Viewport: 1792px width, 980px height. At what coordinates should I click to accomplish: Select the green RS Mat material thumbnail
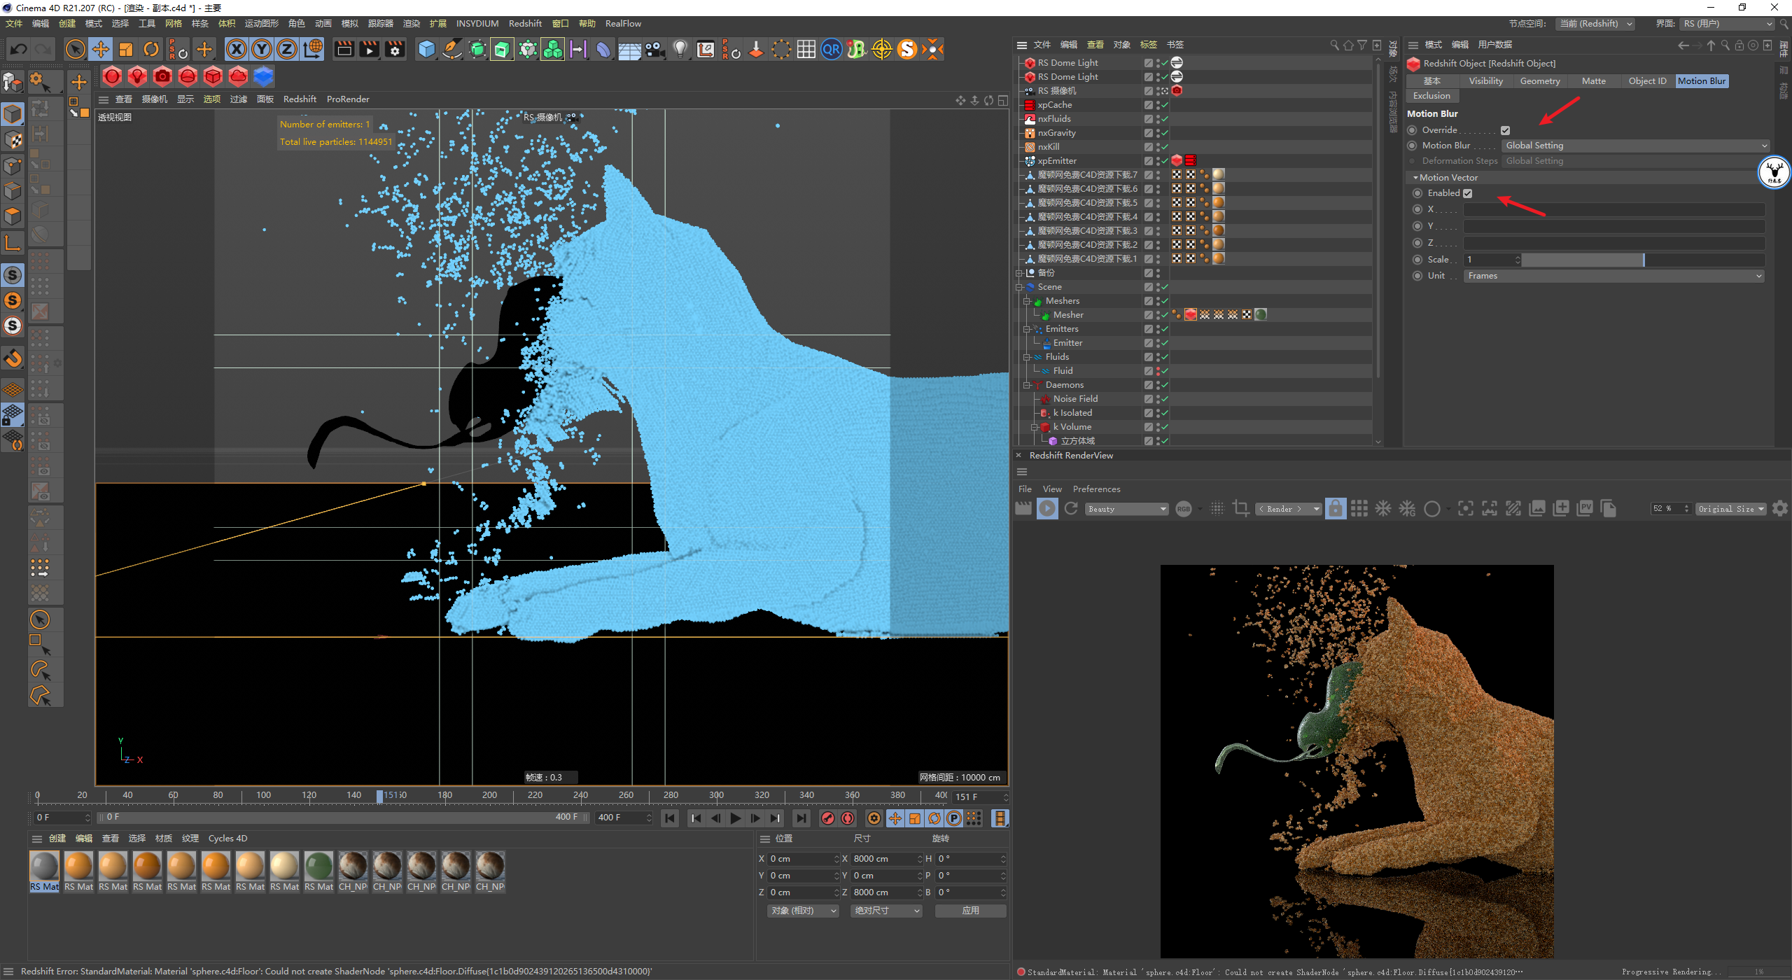pos(318,867)
